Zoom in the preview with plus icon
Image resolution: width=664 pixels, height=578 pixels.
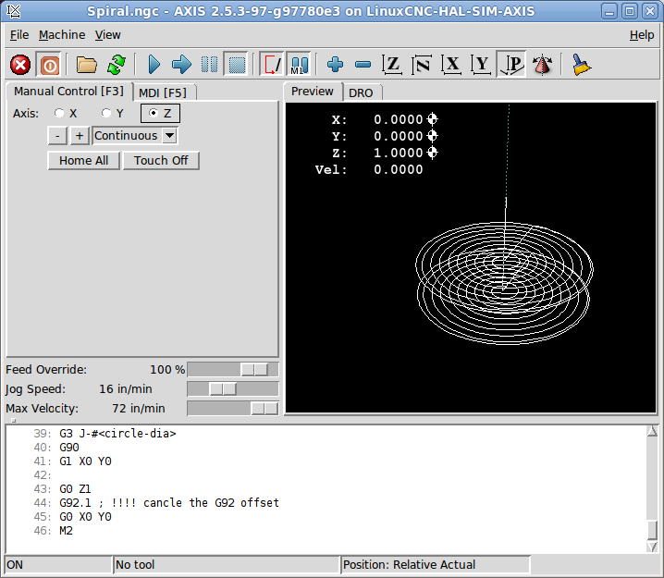point(335,66)
